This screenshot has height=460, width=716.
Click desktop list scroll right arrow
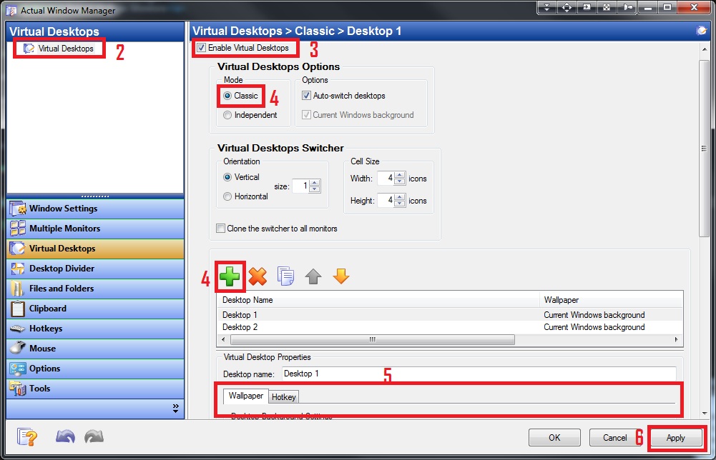(x=676, y=340)
